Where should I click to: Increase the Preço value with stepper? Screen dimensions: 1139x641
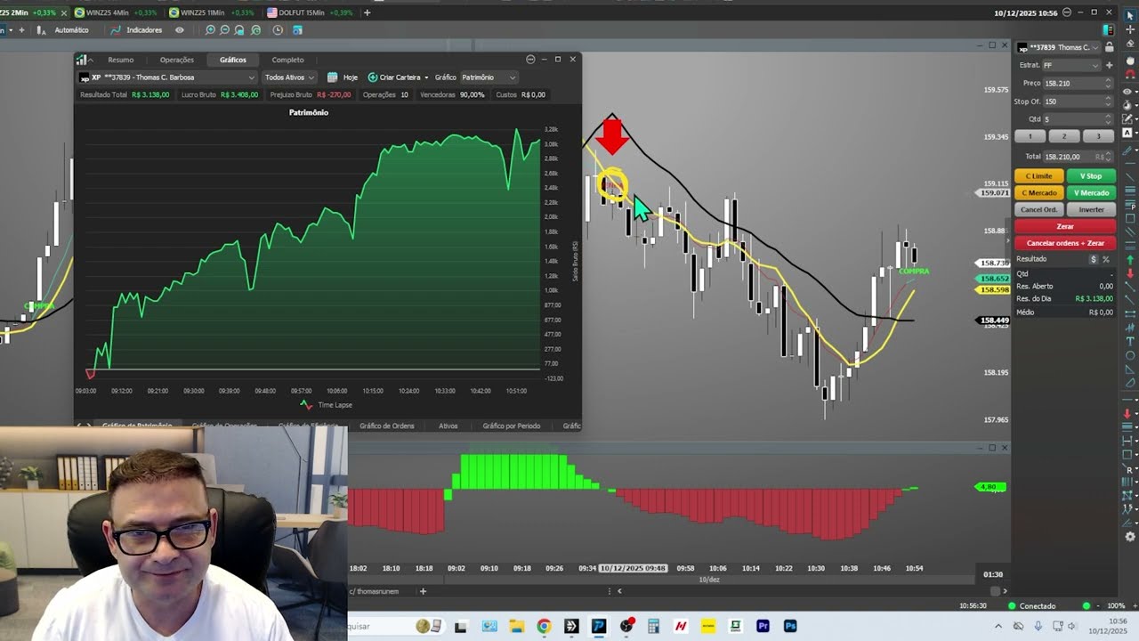click(1108, 80)
